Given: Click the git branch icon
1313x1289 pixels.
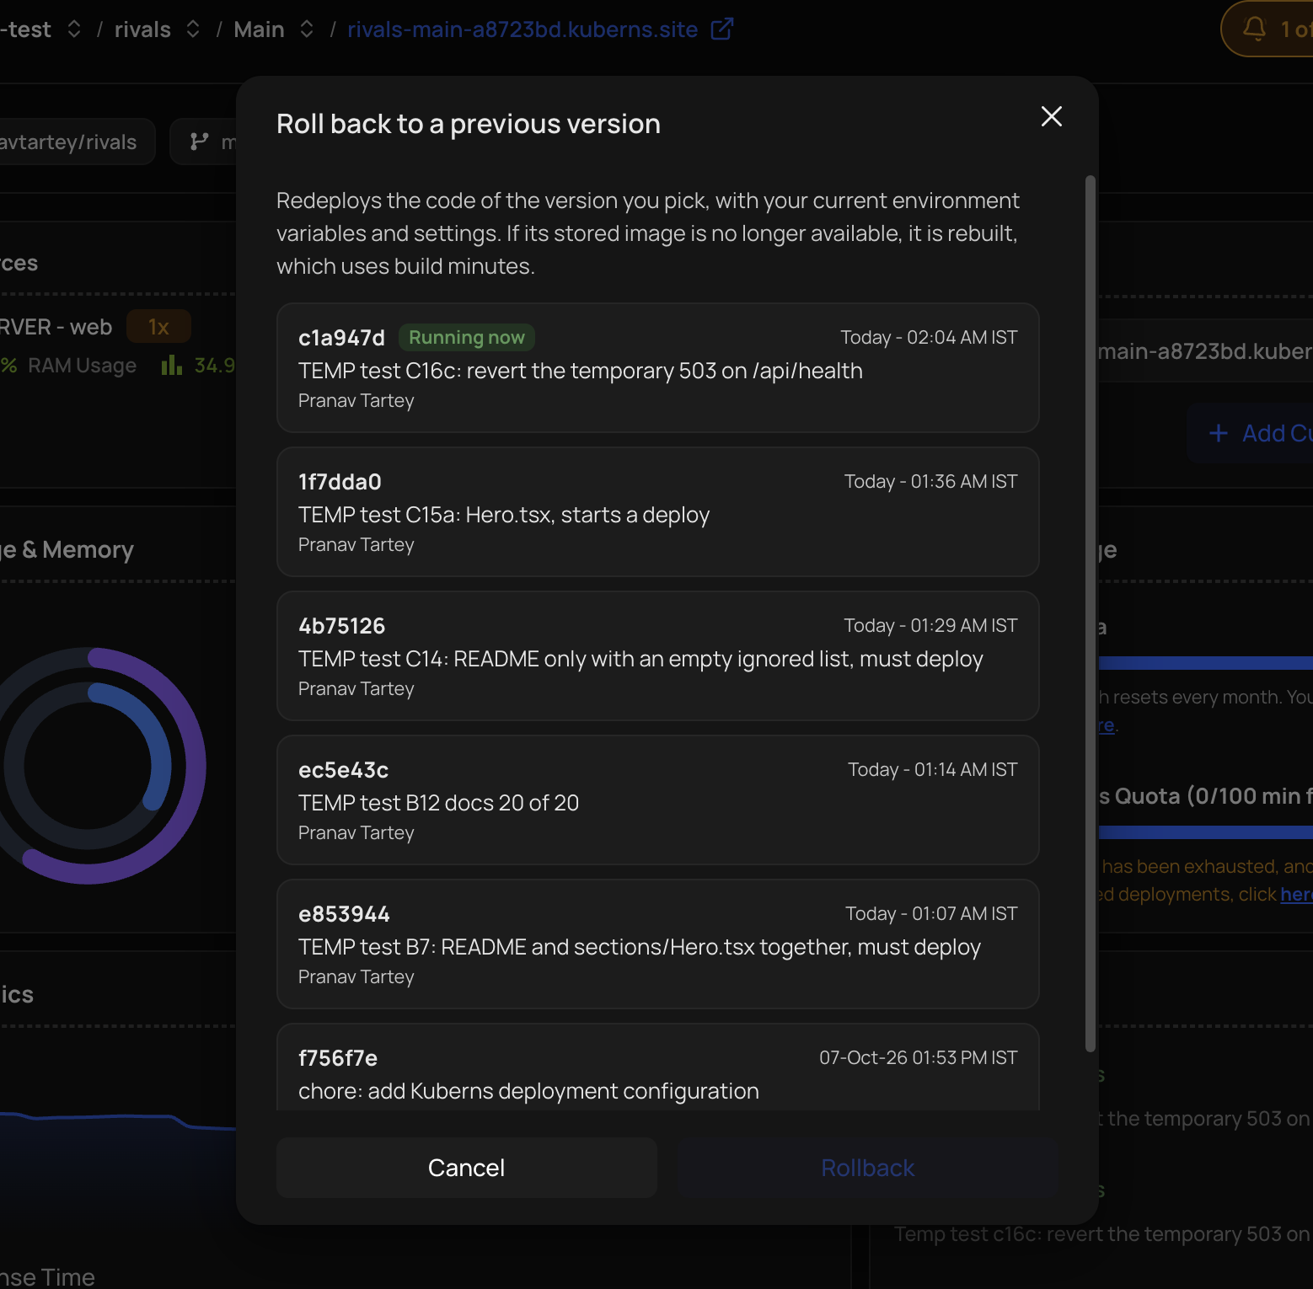Looking at the screenshot, I should coord(199,142).
